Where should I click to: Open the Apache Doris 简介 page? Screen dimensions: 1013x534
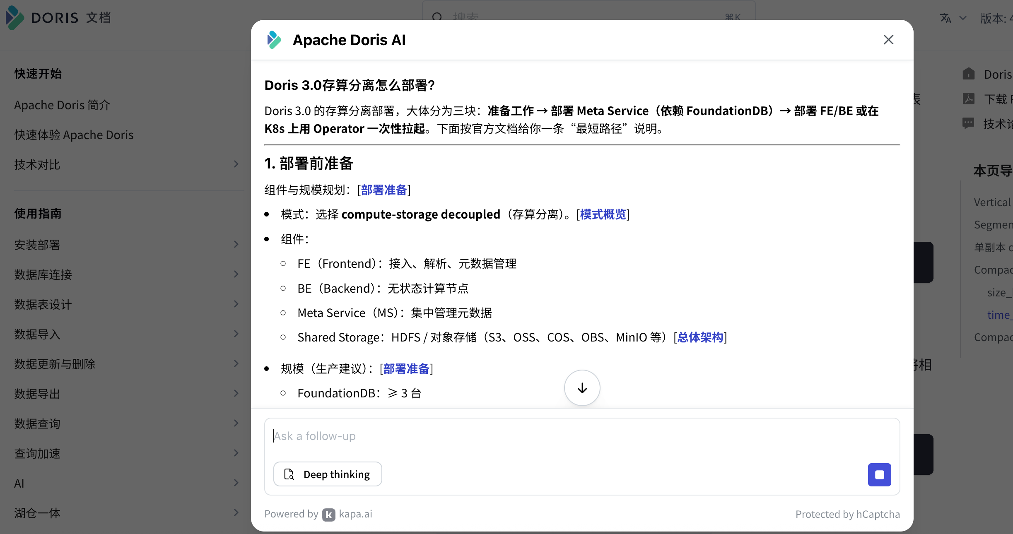pyautogui.click(x=62, y=105)
